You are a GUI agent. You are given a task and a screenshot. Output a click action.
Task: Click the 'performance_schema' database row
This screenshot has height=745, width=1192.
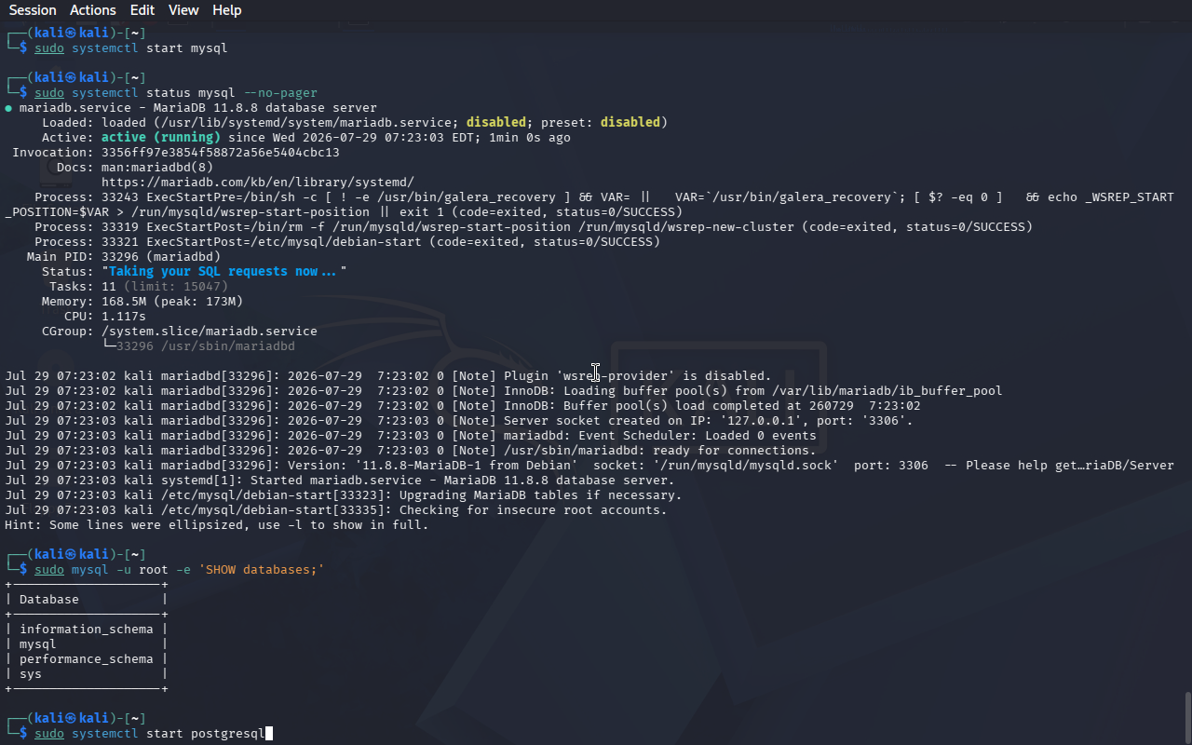(x=87, y=659)
